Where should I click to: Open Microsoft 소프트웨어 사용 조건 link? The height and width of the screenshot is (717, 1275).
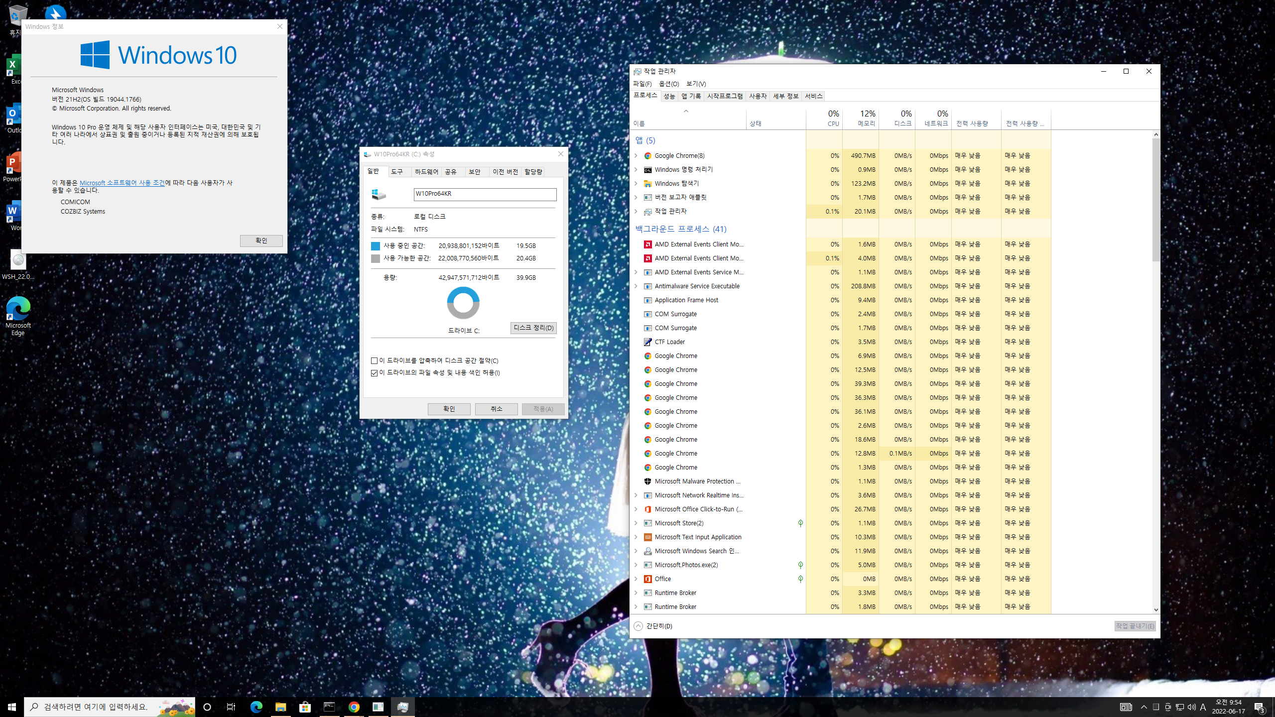coord(122,183)
